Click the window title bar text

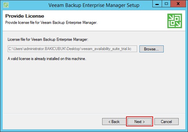pos(94,5)
